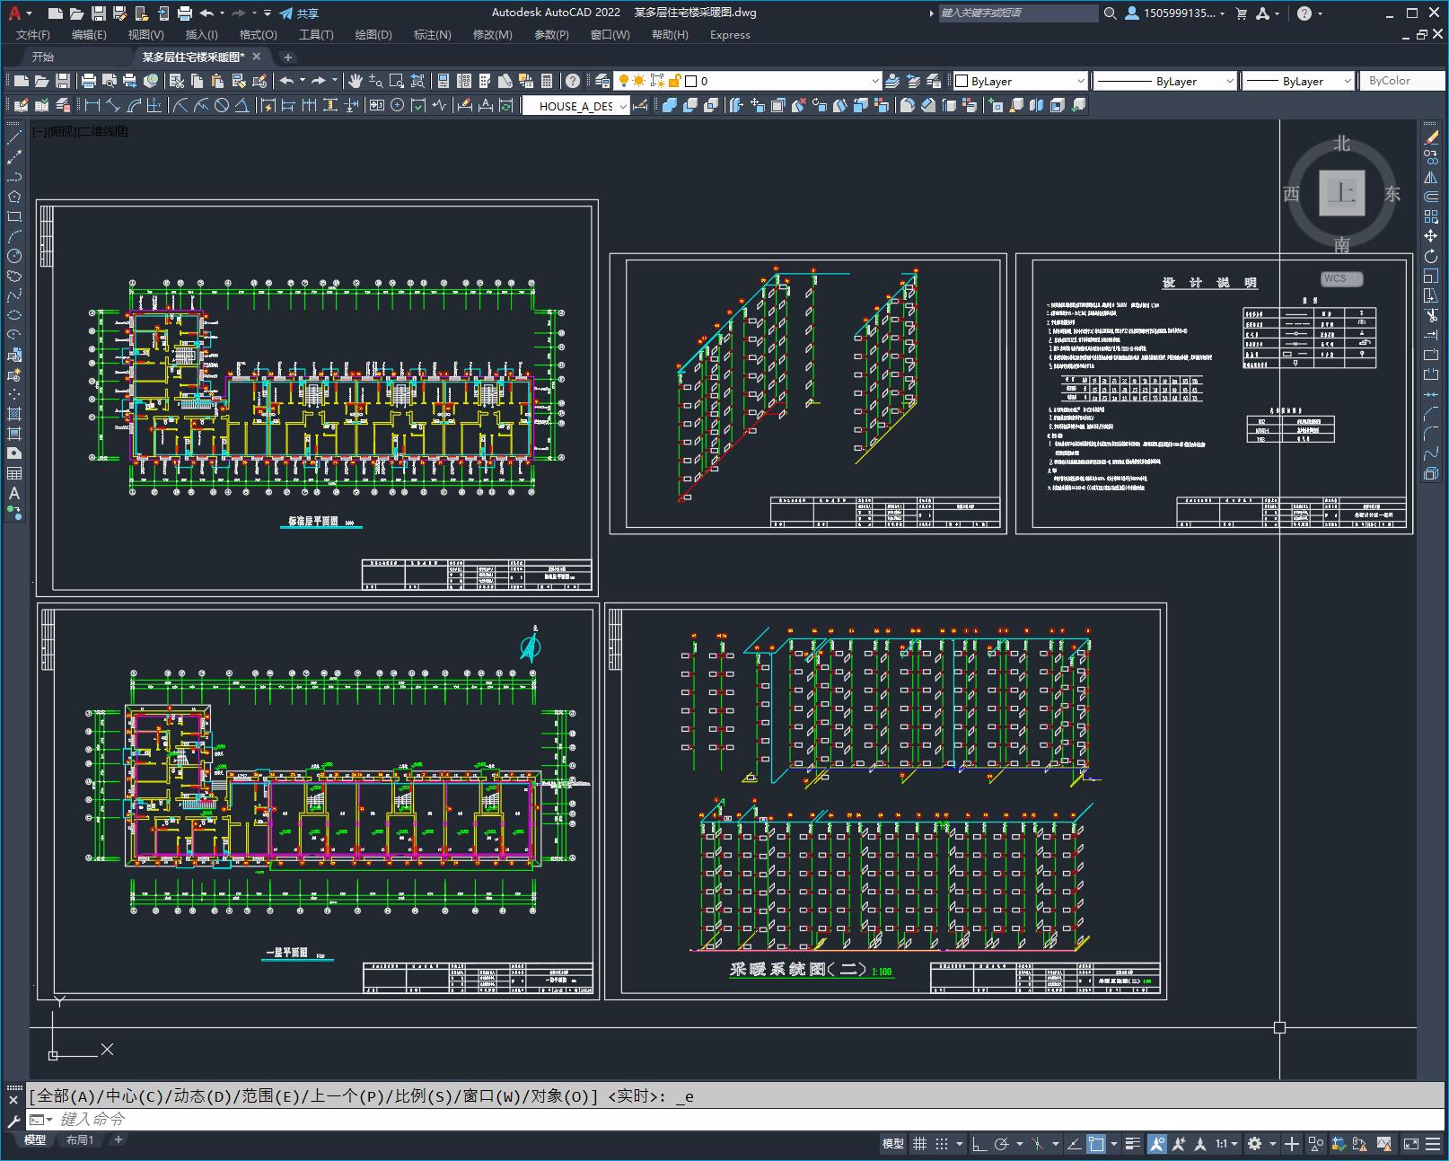Click the 模型 status bar model space button
1449x1161 pixels.
click(893, 1144)
